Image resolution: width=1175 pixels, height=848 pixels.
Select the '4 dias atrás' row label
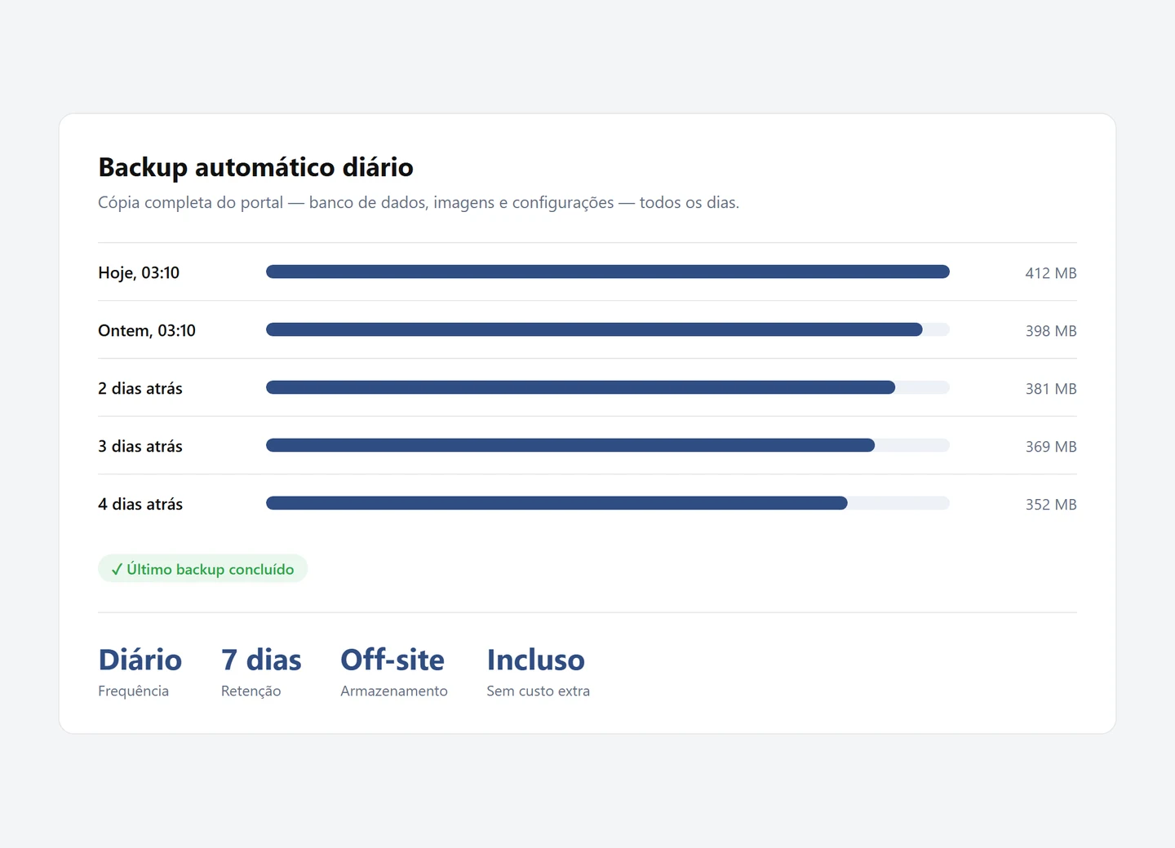tap(140, 504)
